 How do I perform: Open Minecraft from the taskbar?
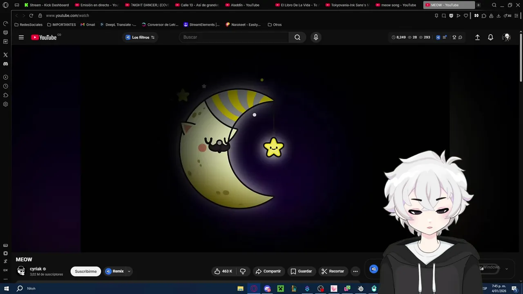coord(281,288)
